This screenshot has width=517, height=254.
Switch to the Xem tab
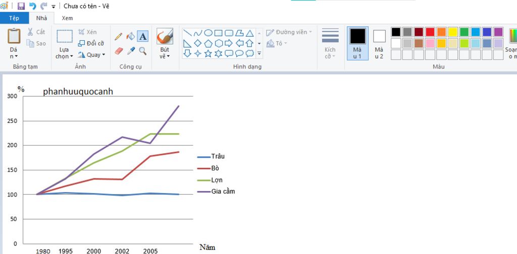67,18
